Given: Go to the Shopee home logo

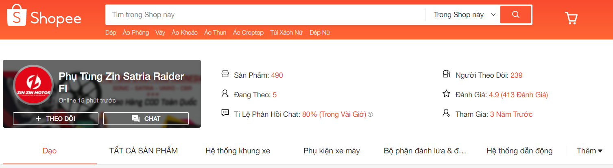Looking at the screenshot, I should tap(44, 15).
